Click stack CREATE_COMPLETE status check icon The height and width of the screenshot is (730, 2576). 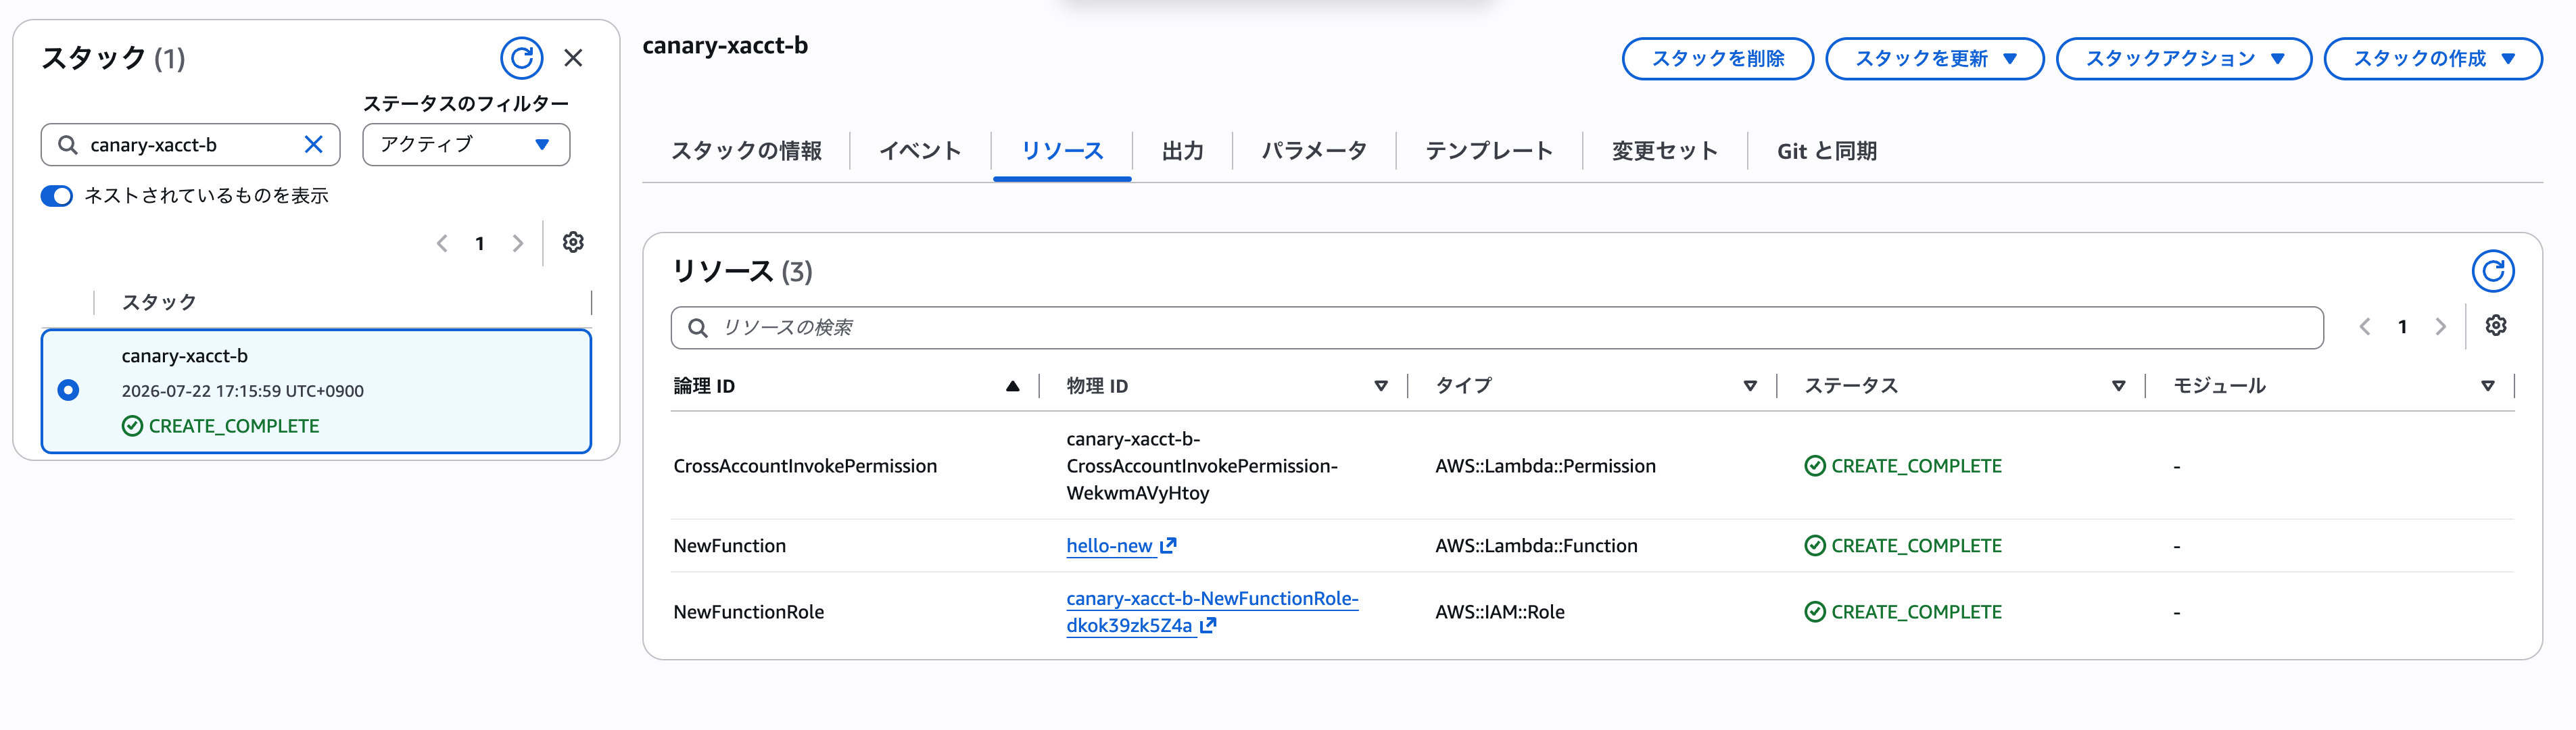coord(132,426)
